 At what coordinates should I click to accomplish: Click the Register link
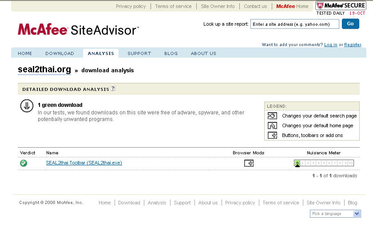[353, 45]
